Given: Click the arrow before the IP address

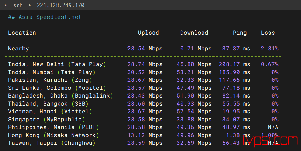Looking at the screenshot, I should point(30,5).
